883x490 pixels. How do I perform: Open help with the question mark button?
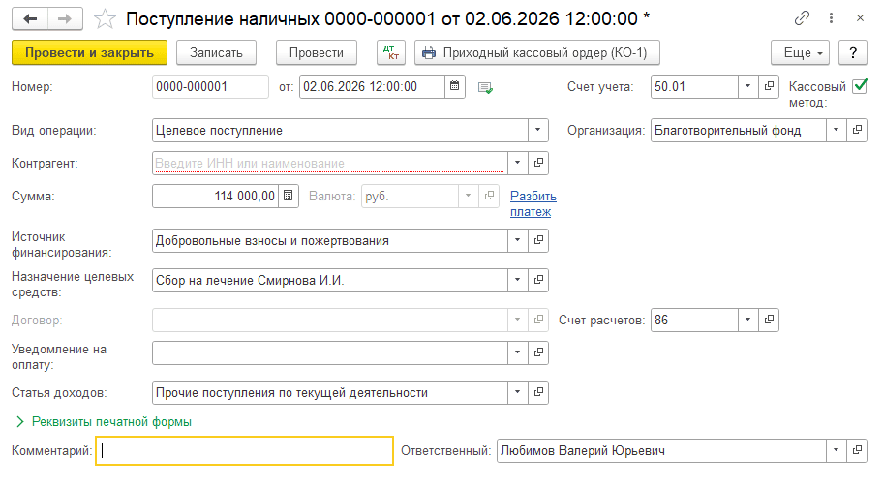853,53
